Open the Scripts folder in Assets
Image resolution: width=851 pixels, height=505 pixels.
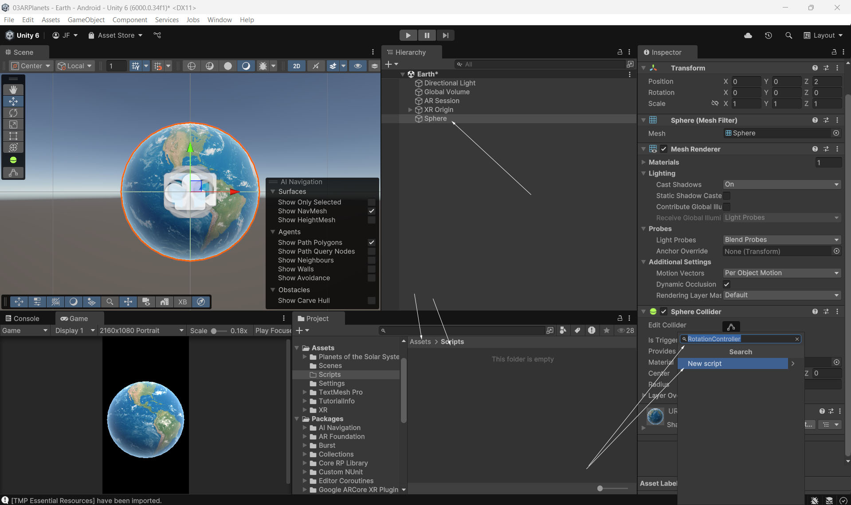[329, 375]
